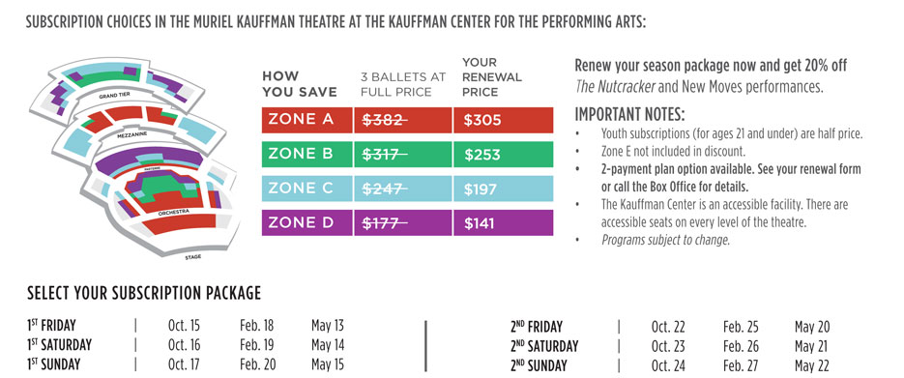Click the Zone A red price row
The image size is (904, 378).
(x=407, y=120)
